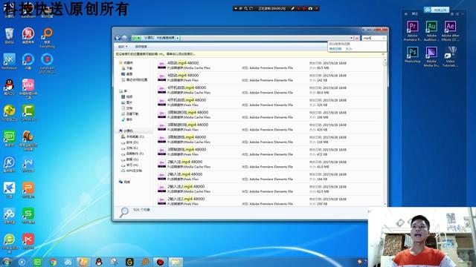Select 2输入法2.mp4 48000 file sized 62.5 MB
The height and width of the screenshot is (267, 476).
(269, 189)
